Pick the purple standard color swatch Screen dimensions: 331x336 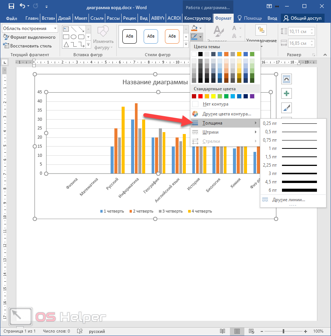click(252, 96)
